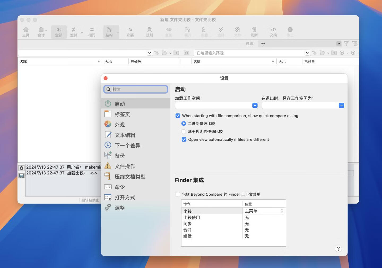Screen dimensions: 382x268
Task: Enable the Finder 上下文菜单 checkbox
Action: (x=178, y=194)
